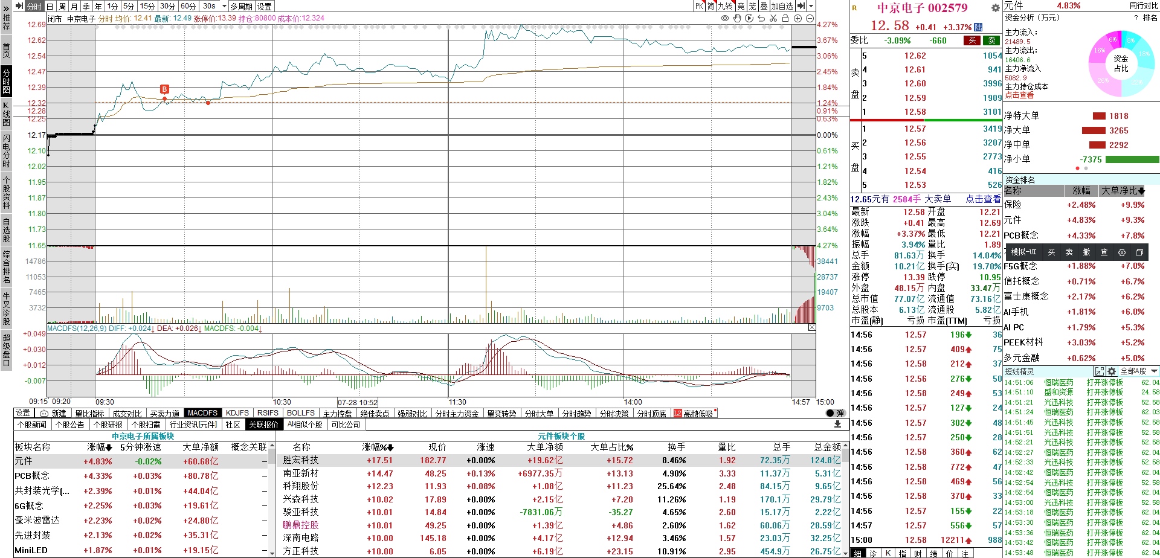This screenshot has height=558, width=1160.
Task: Click the 九转 indicator button
Action: (x=725, y=6)
